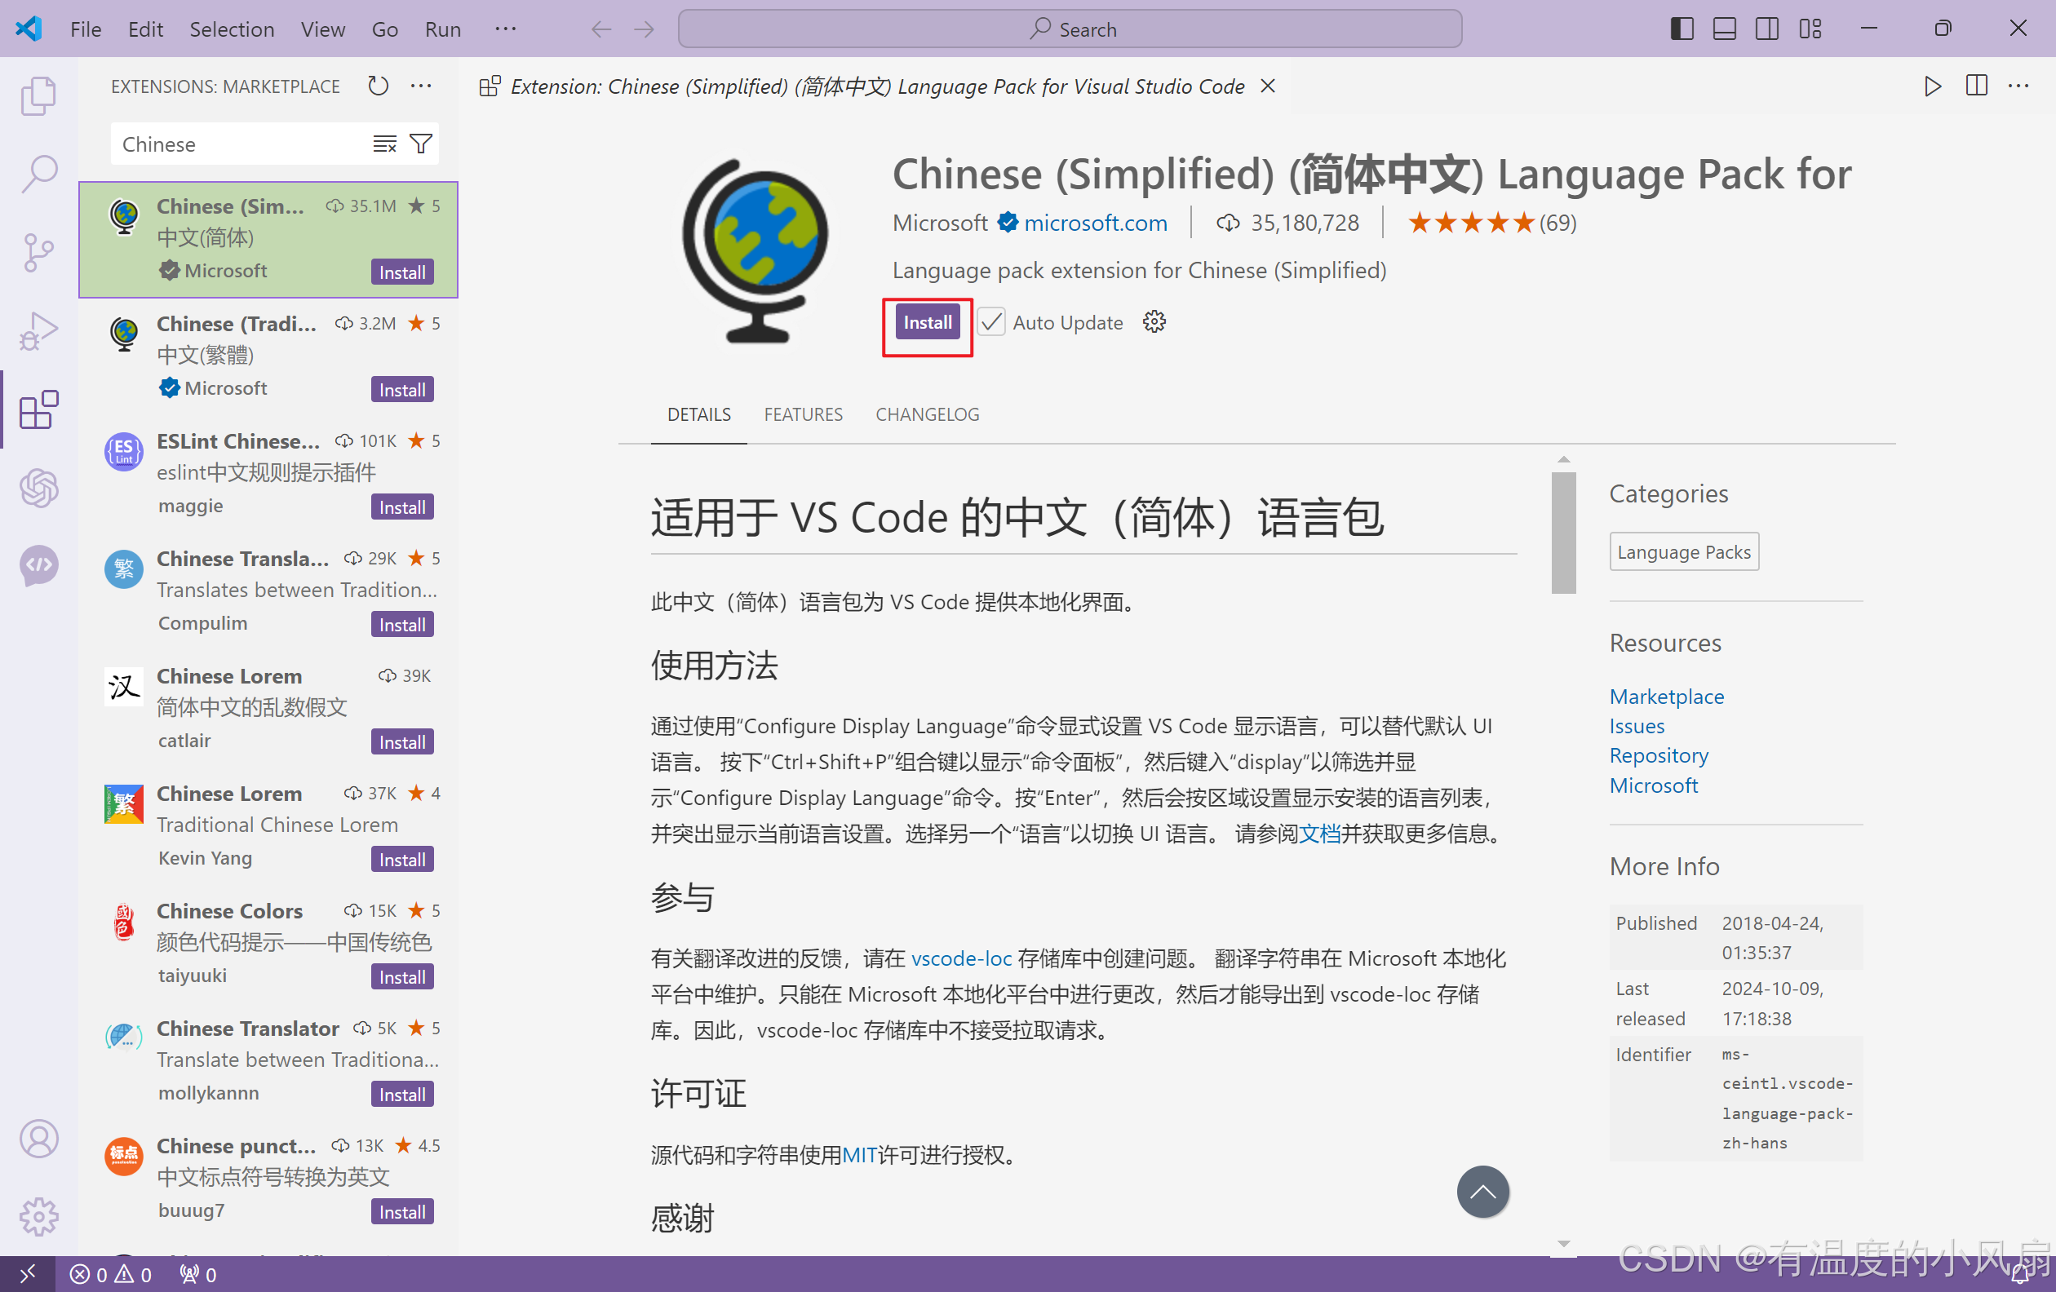Click the Extensions icon in activity bar
Screen dimensions: 2056x1292
click(38, 410)
